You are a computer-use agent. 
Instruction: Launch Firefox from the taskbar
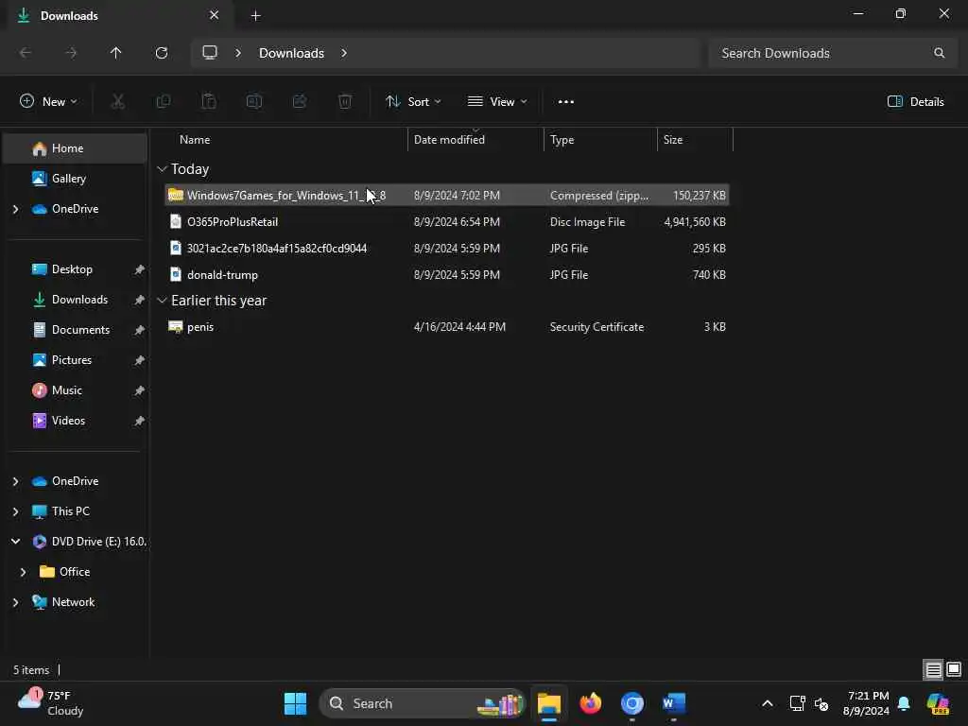(x=590, y=703)
